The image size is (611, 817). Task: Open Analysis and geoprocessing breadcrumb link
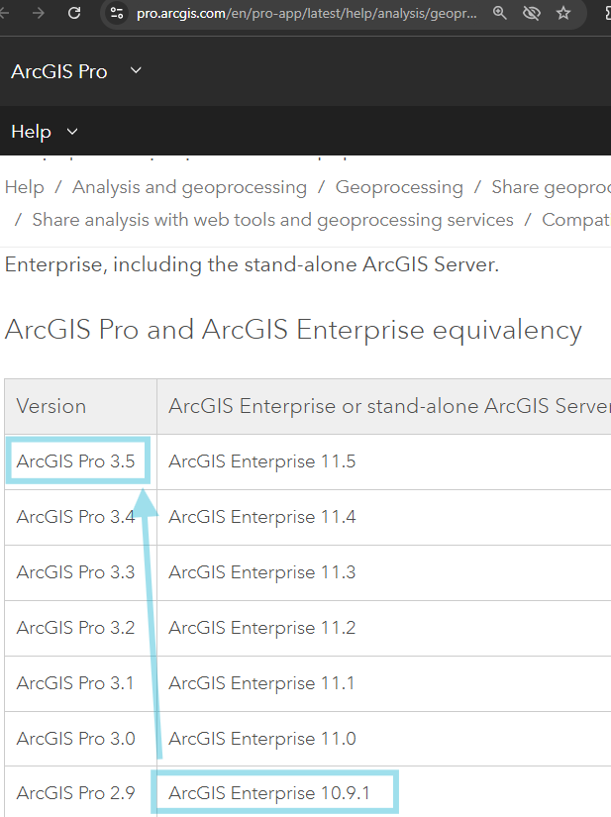tap(189, 187)
